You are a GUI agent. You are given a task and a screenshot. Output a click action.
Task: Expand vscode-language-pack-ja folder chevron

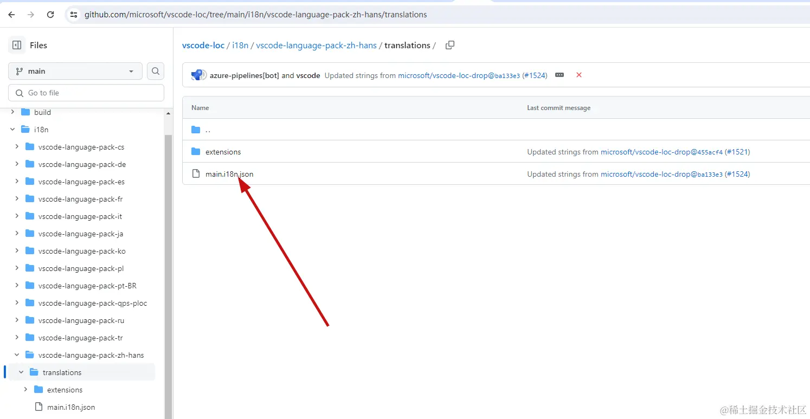[17, 234]
